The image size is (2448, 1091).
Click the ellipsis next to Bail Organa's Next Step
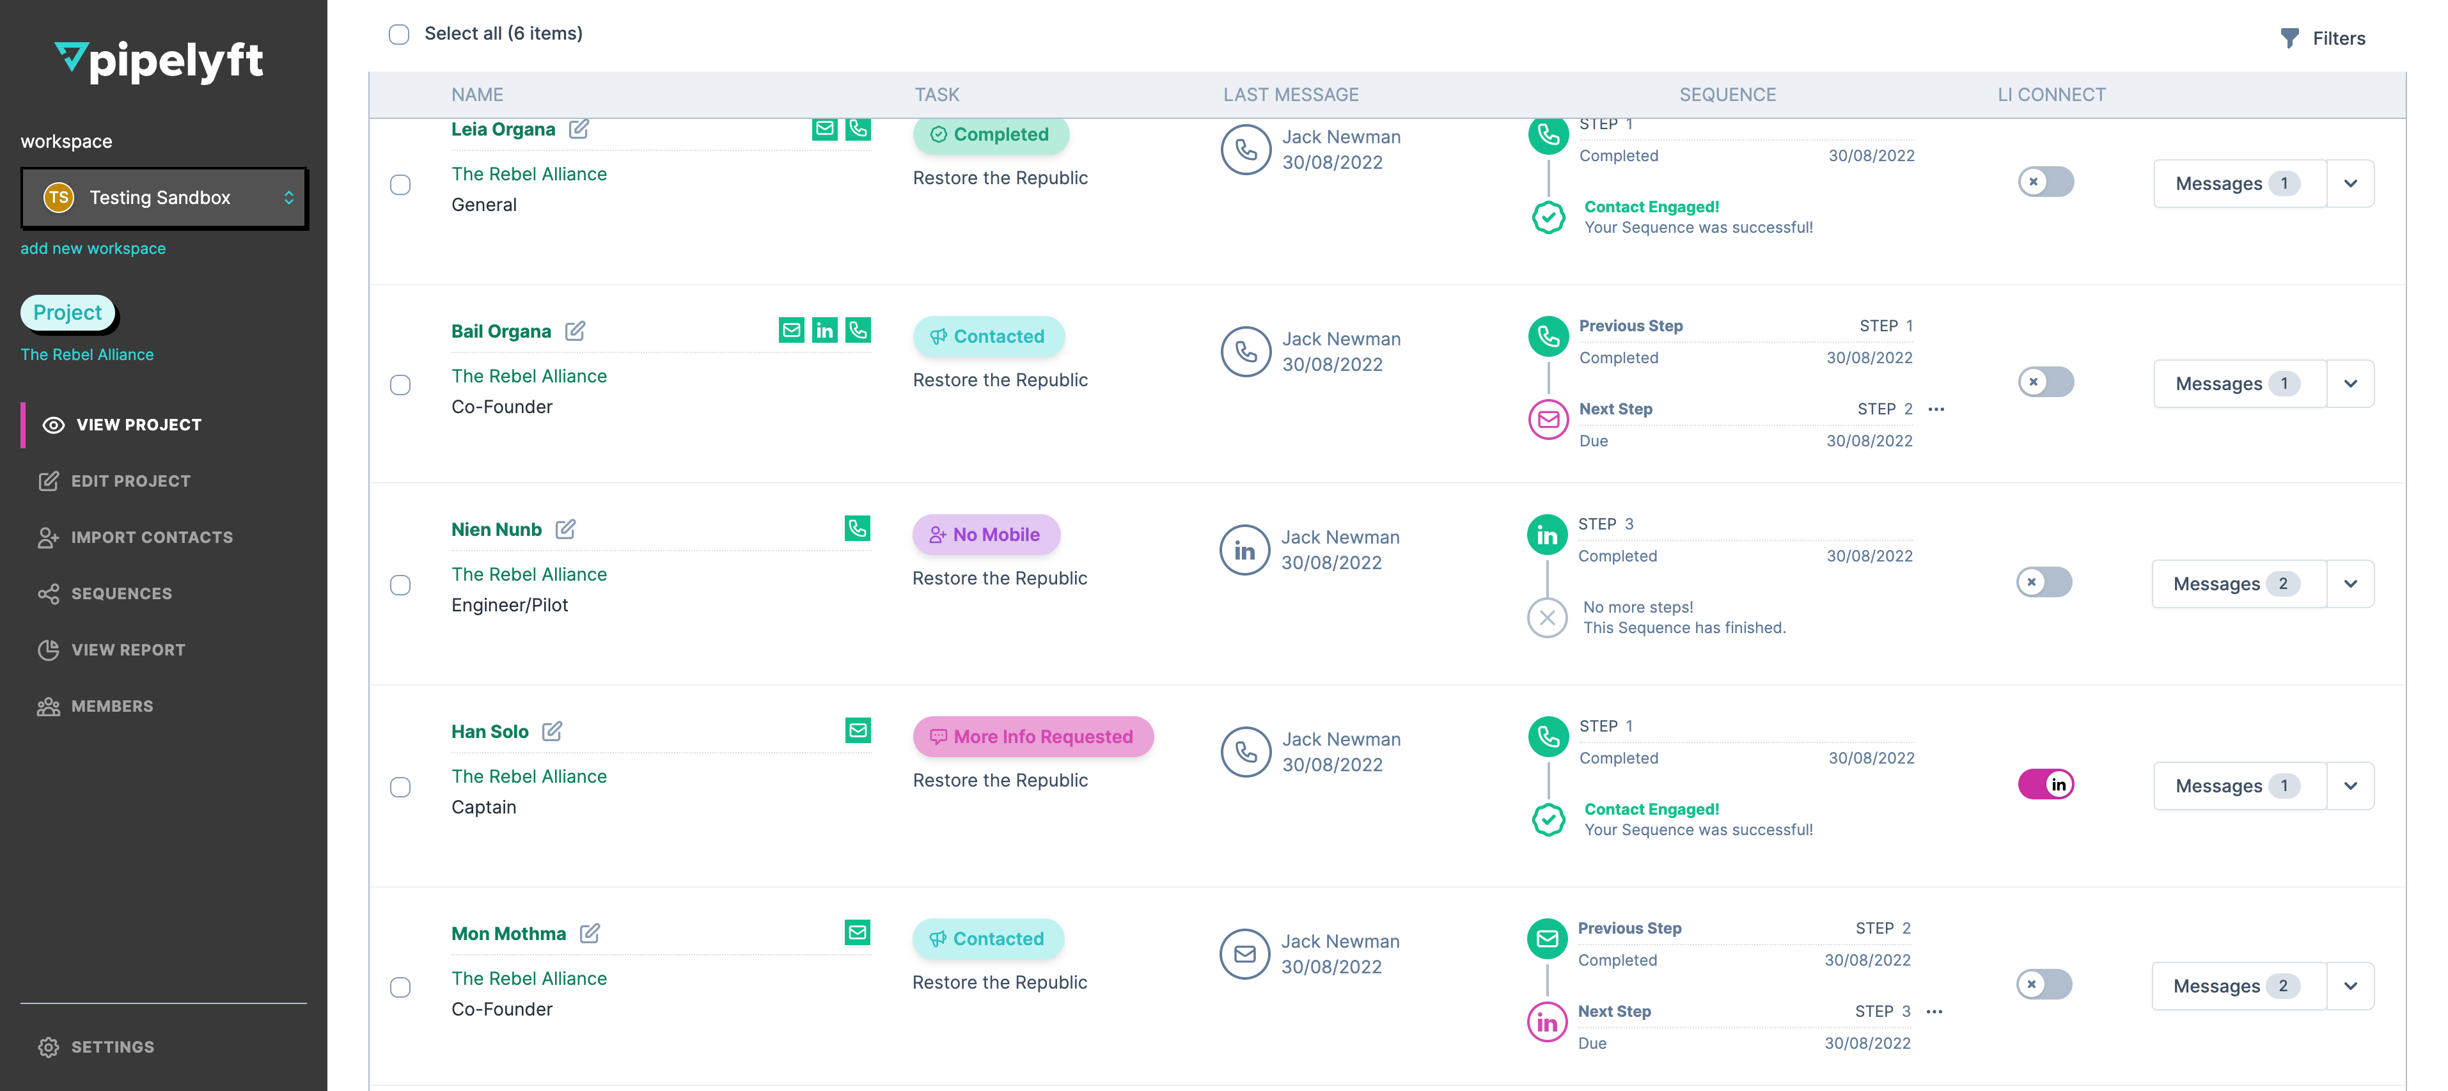(1938, 409)
